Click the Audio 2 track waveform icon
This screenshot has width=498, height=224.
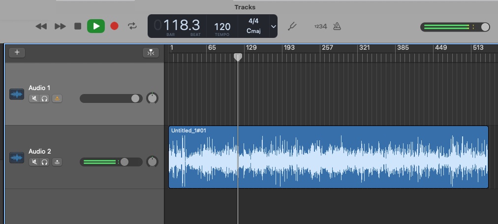17,158
